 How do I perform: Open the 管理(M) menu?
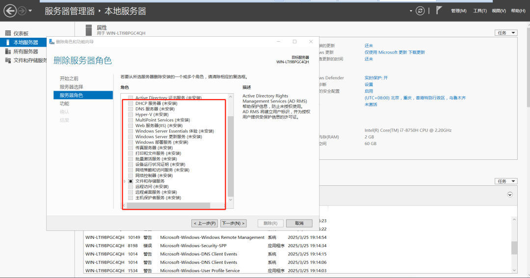(x=459, y=11)
